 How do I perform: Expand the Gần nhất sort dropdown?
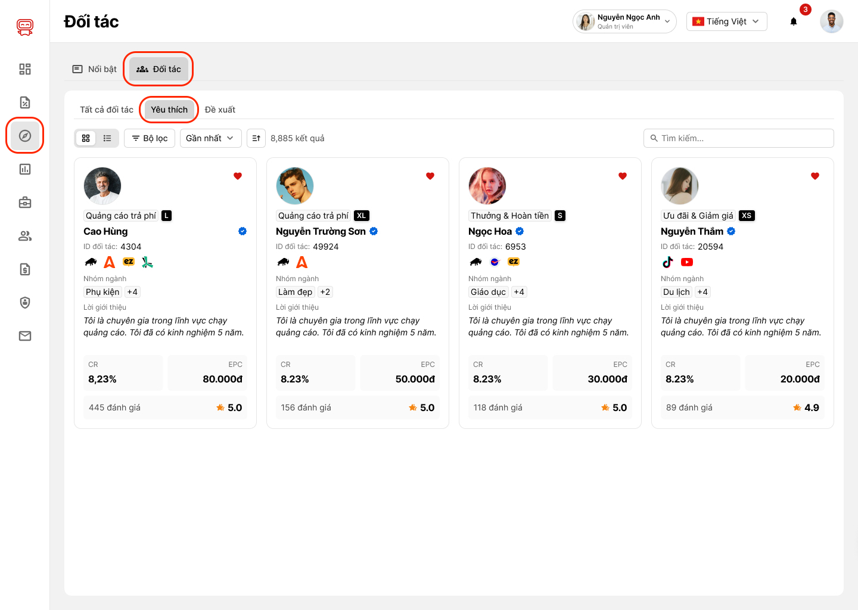point(210,138)
